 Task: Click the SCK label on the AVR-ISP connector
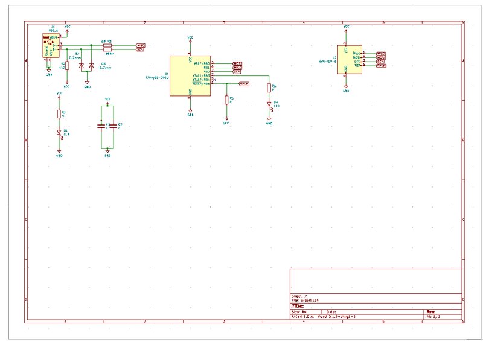click(x=381, y=62)
